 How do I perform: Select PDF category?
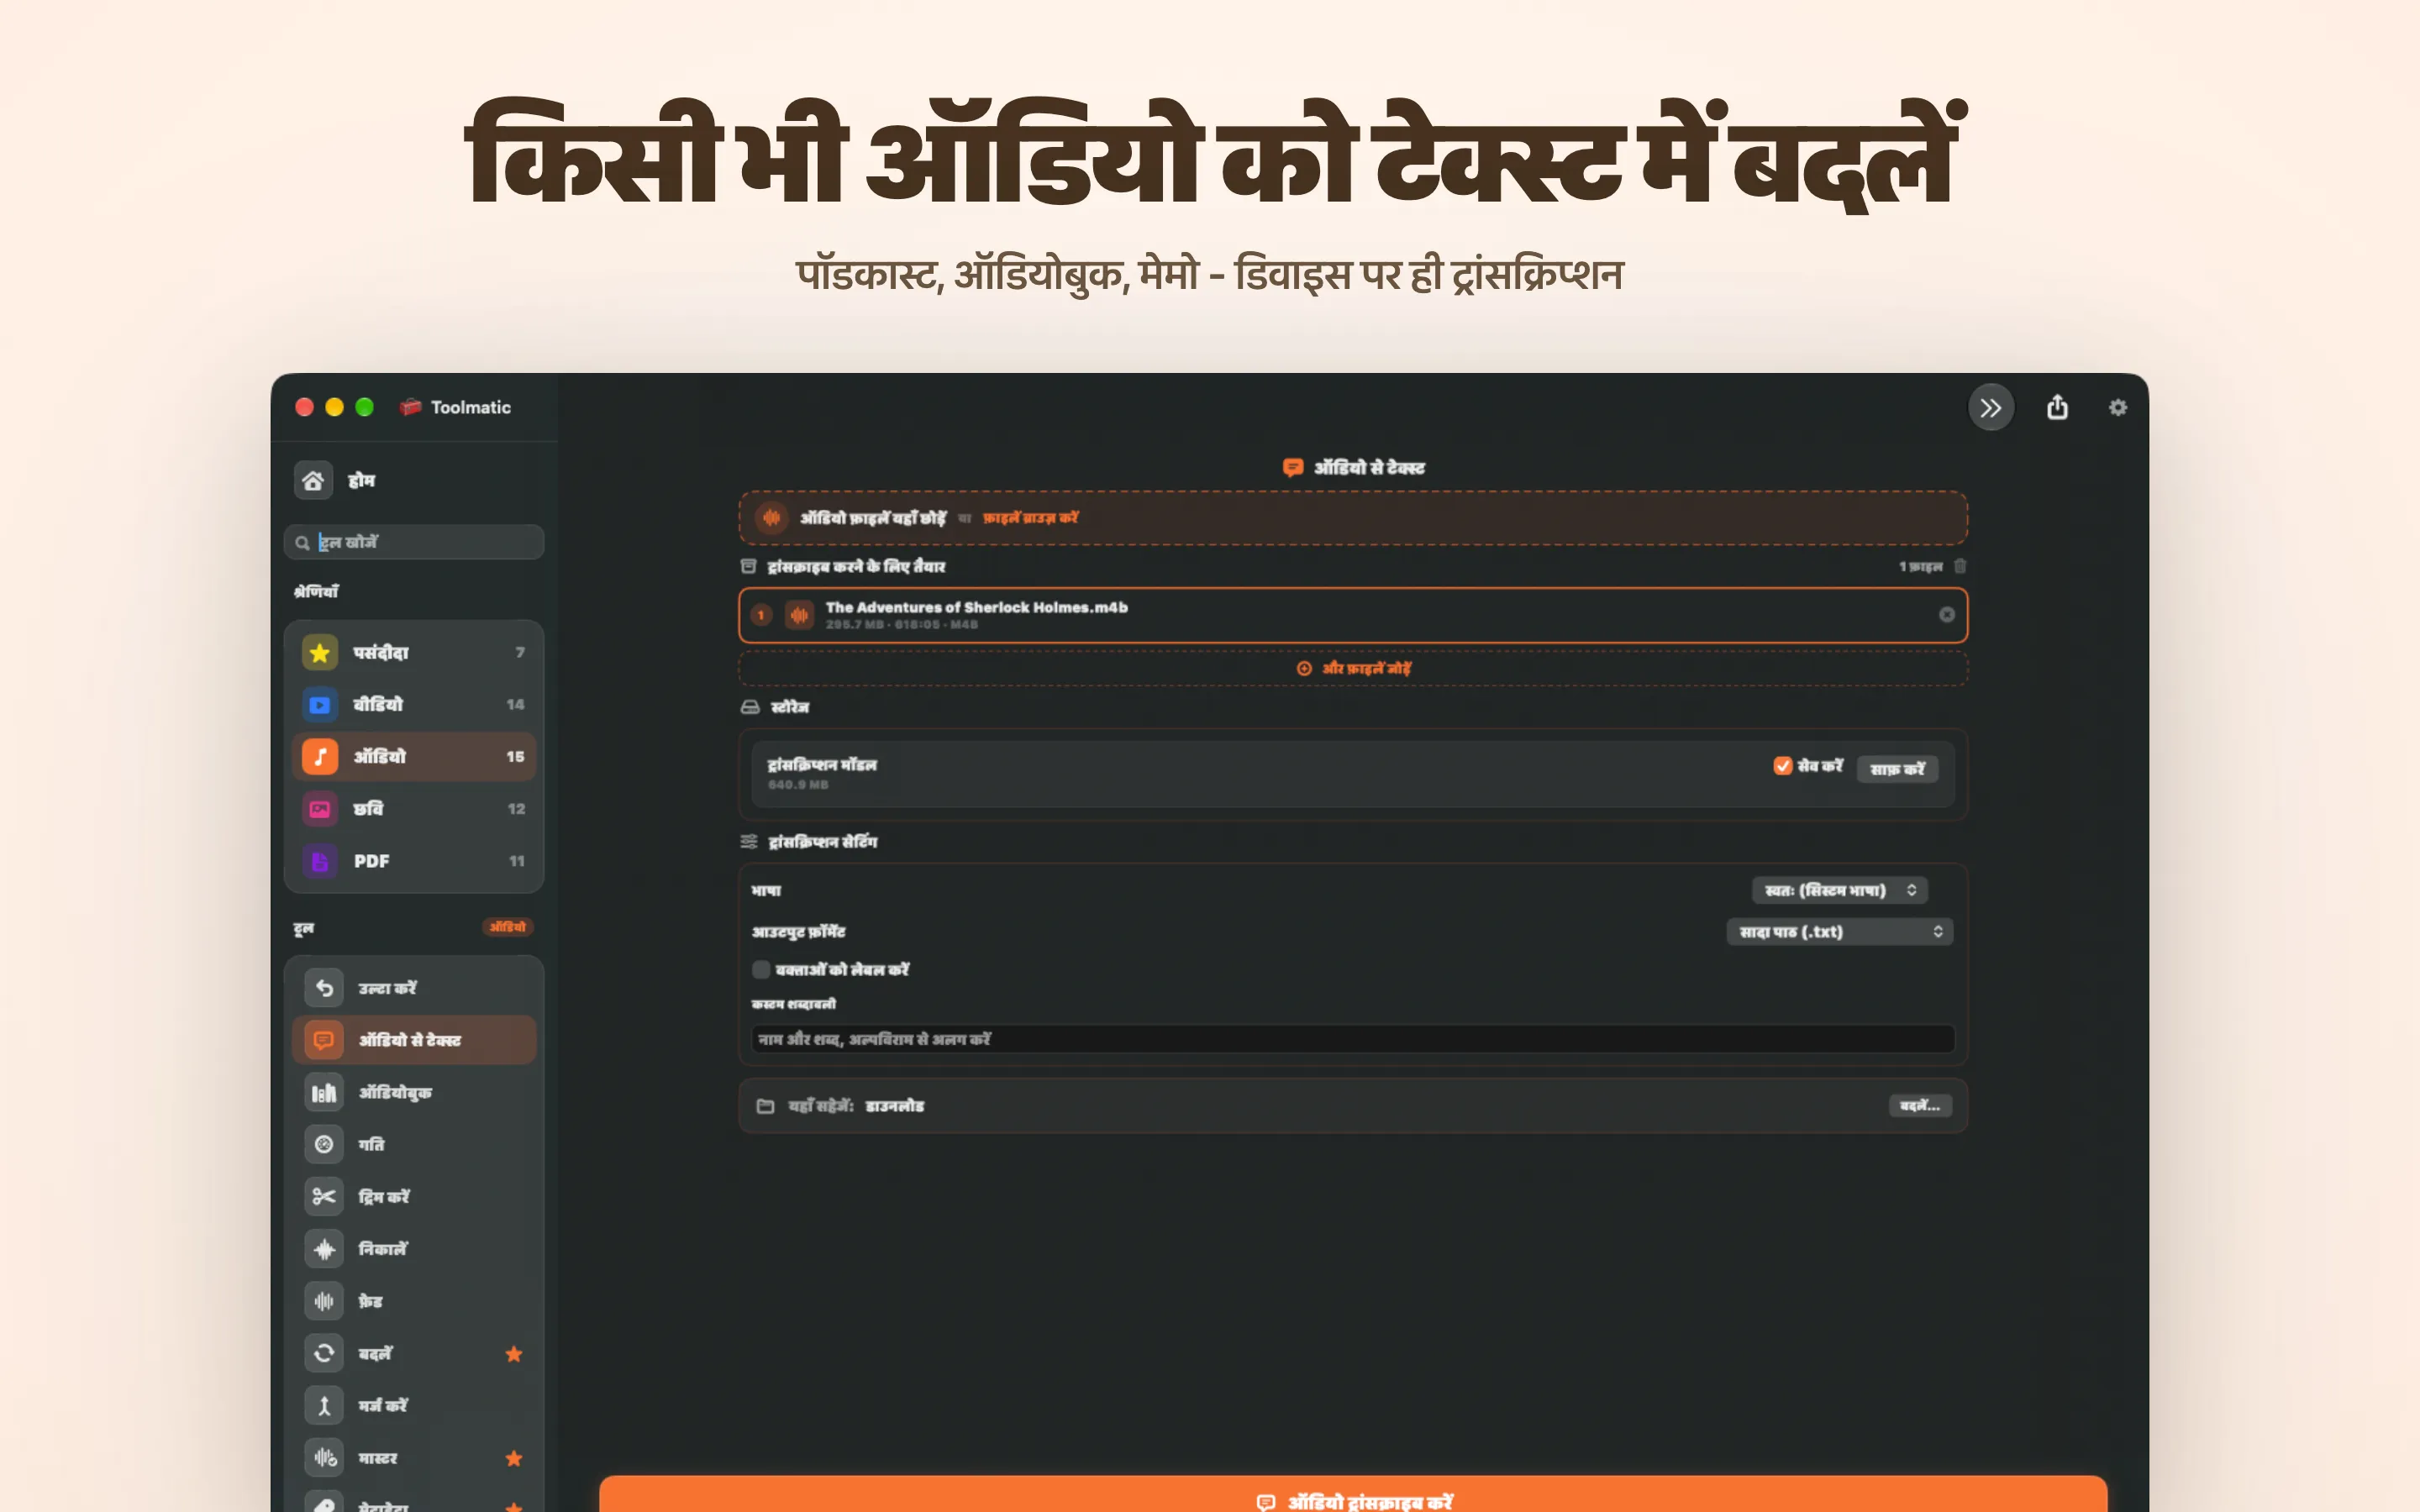(414, 861)
